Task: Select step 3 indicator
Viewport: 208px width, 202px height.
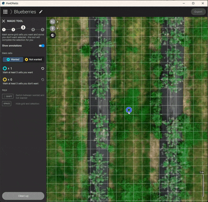Action: point(23,27)
